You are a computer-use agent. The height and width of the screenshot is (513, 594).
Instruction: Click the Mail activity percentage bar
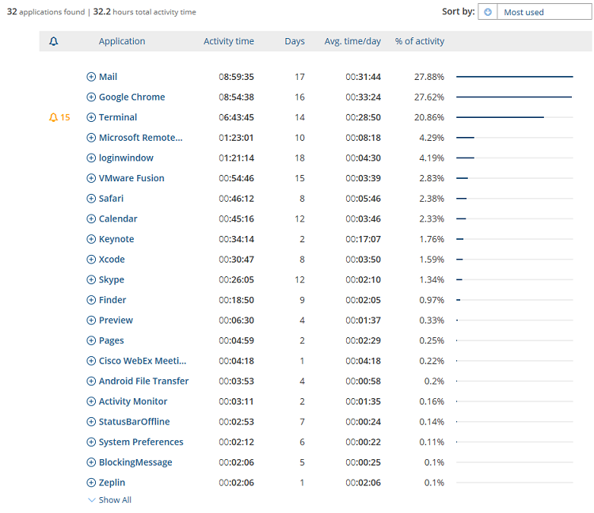tap(514, 77)
